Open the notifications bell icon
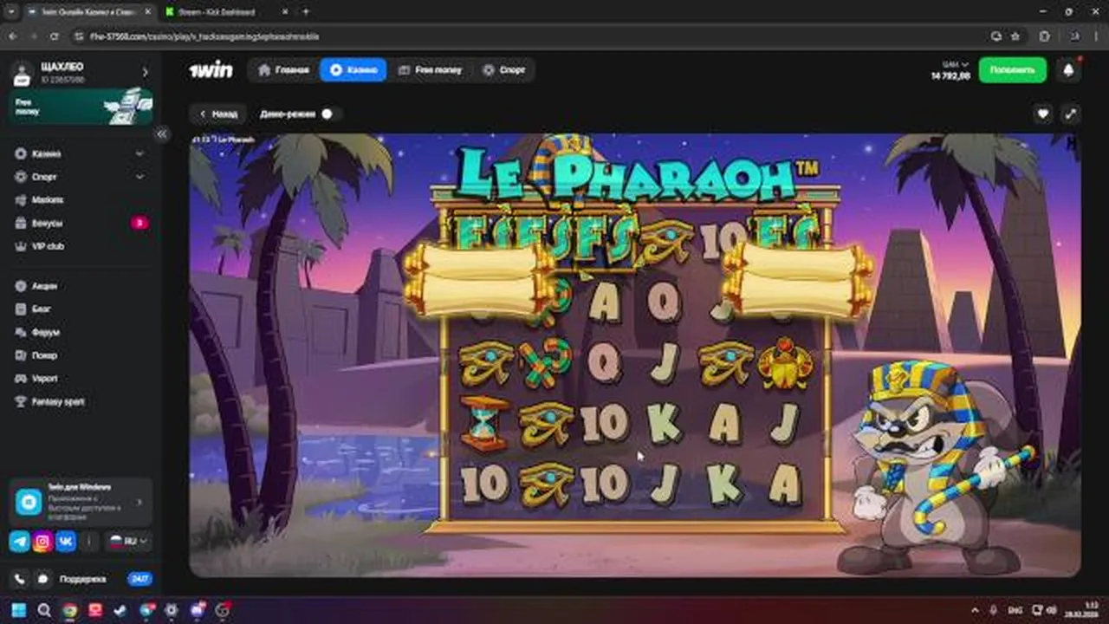This screenshot has width=1109, height=624. 1068,70
